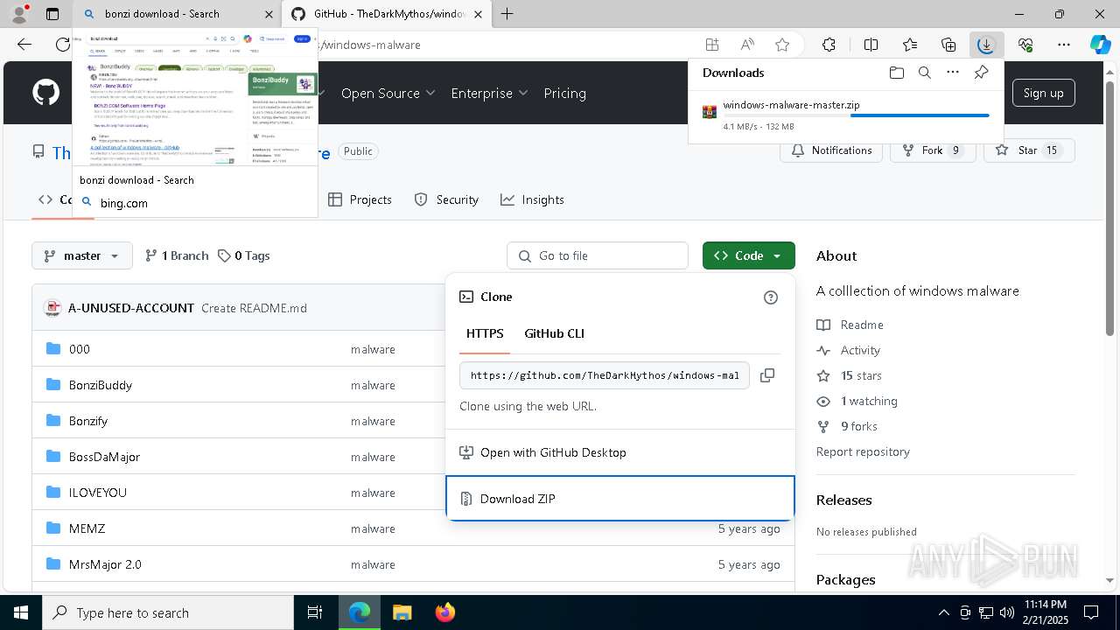Open the Report repository link
The image size is (1120, 630).
point(863,451)
